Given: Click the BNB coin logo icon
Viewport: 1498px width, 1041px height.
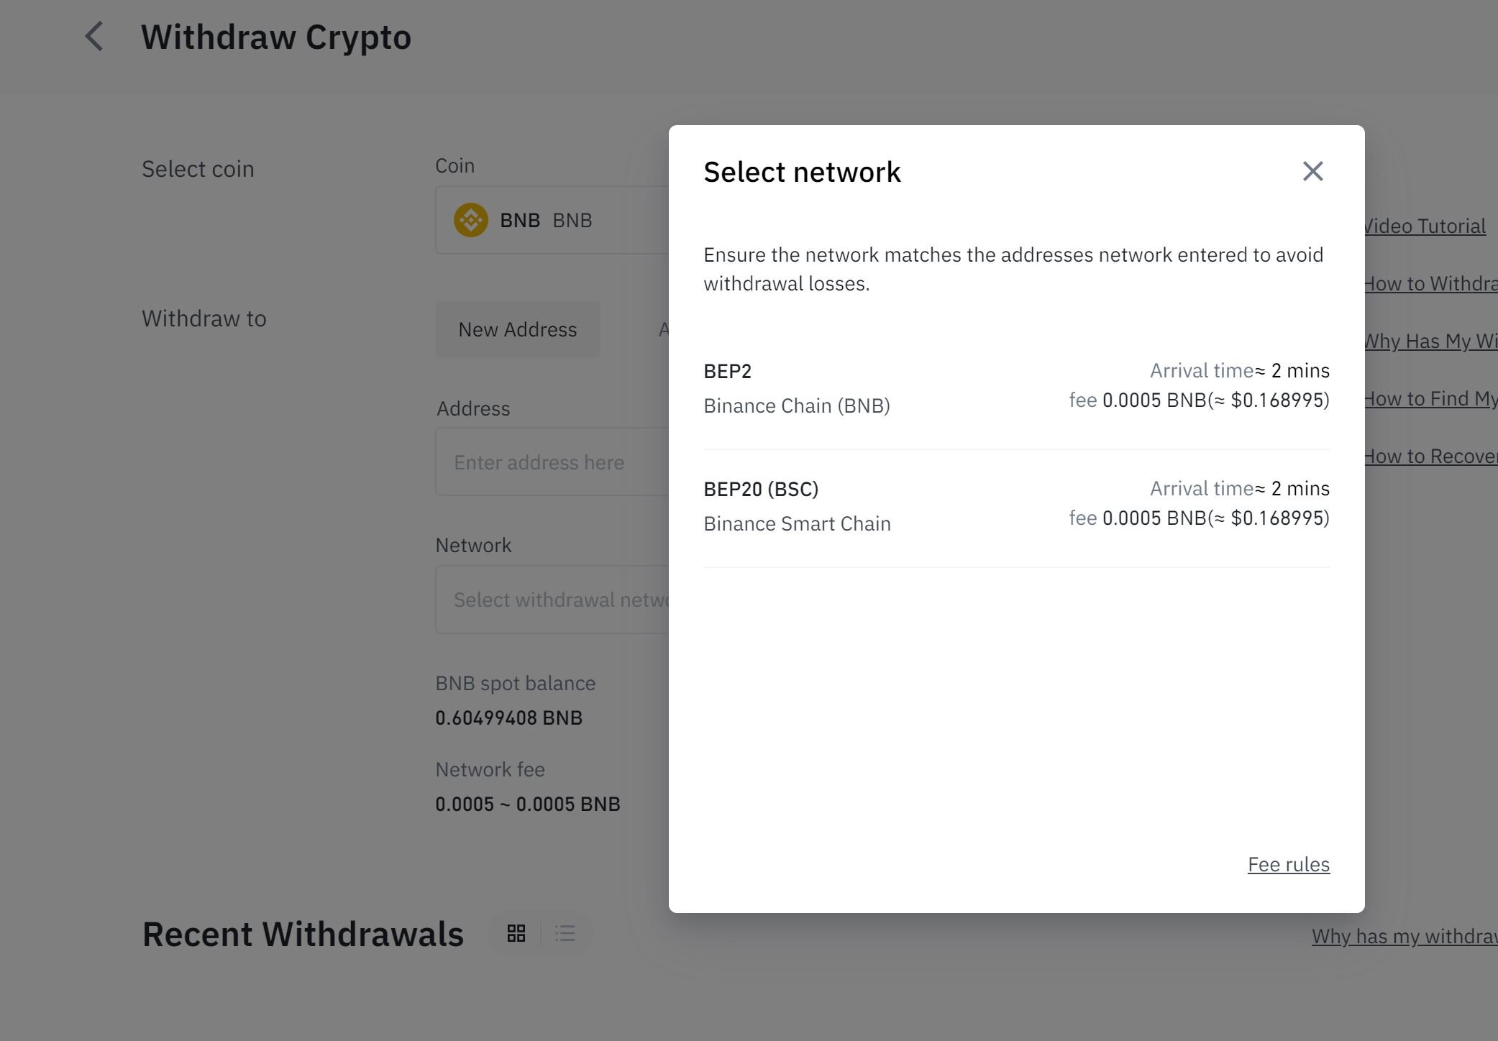Looking at the screenshot, I should point(471,220).
